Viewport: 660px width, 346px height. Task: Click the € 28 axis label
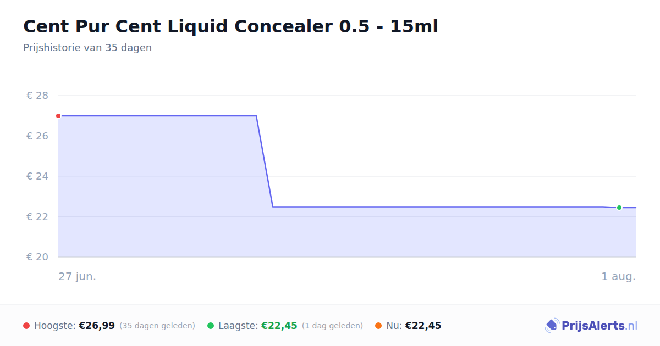pyautogui.click(x=37, y=96)
